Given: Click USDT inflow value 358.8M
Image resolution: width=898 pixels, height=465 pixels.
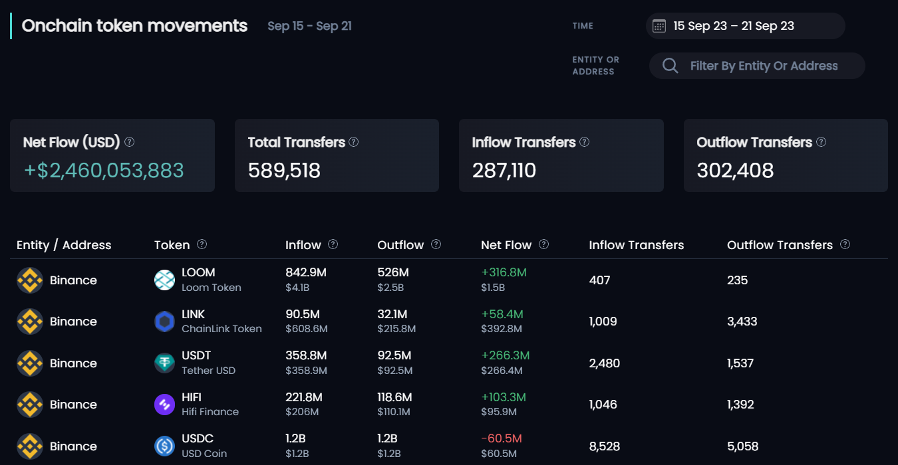Looking at the screenshot, I should 306,355.
